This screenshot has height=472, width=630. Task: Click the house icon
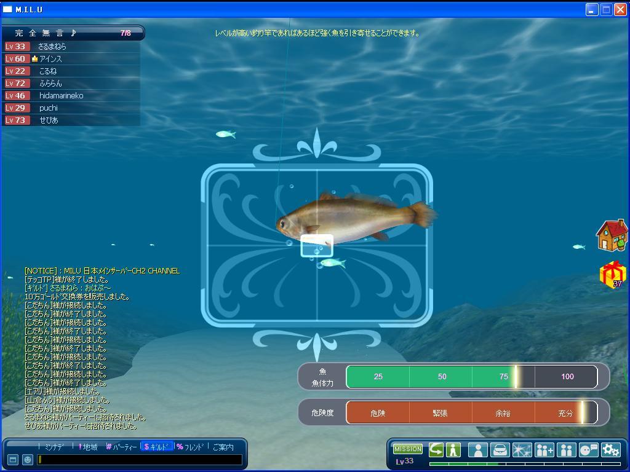(612, 235)
